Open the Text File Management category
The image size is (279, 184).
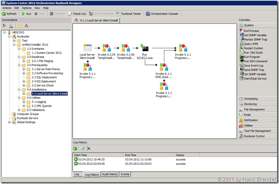[x=258, y=131]
